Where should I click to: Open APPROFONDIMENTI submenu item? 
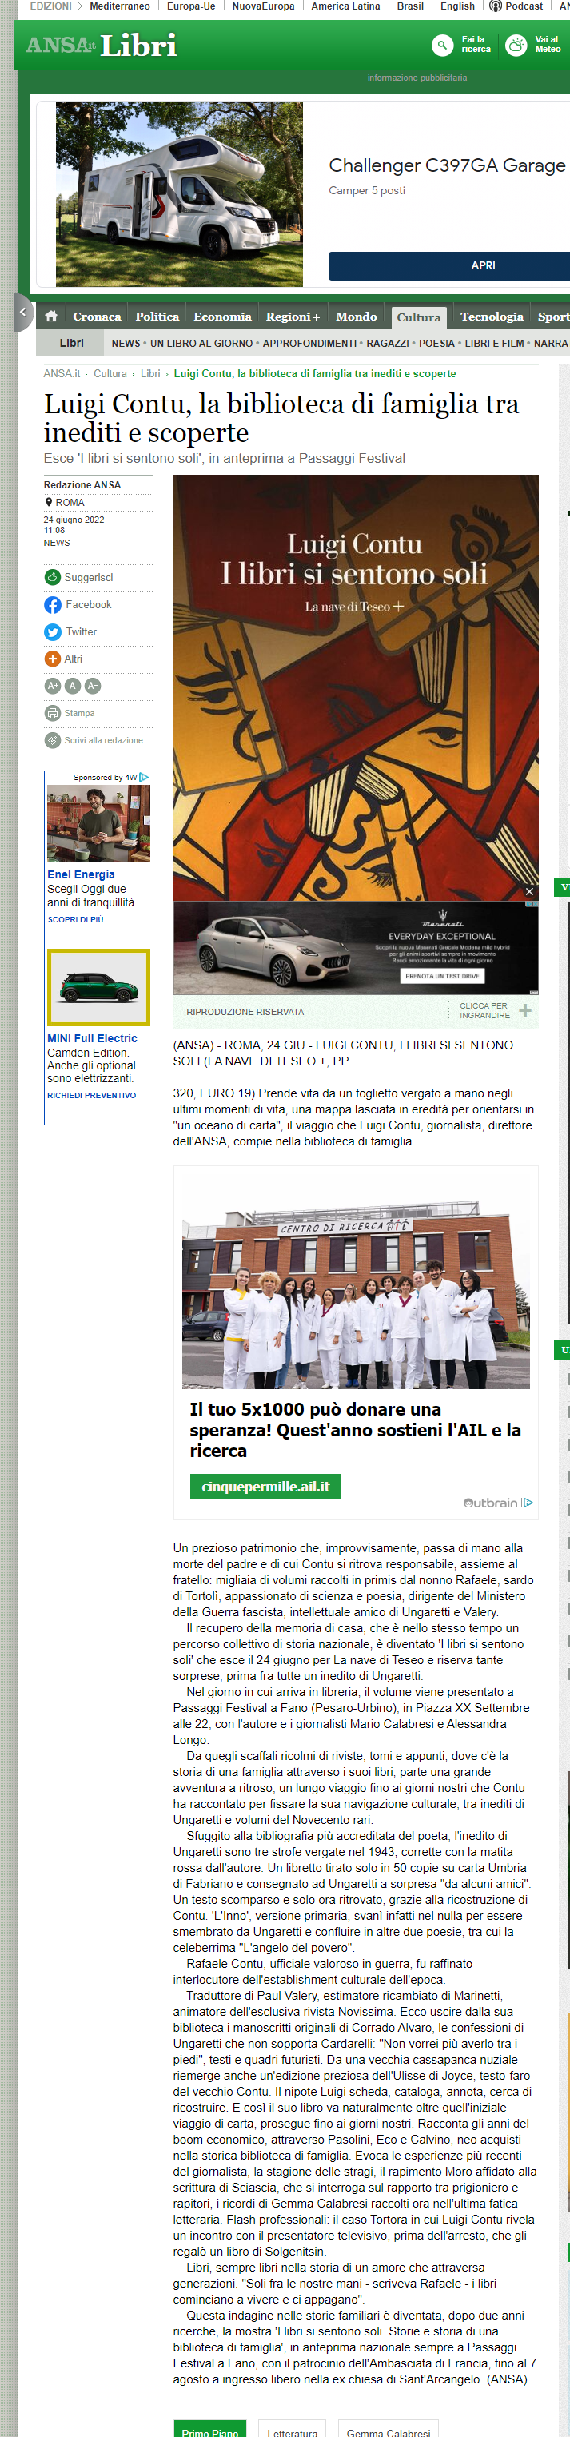pos(309,344)
